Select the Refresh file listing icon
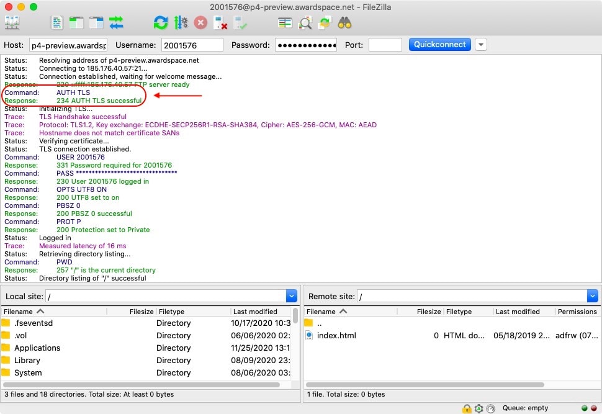 click(161, 22)
